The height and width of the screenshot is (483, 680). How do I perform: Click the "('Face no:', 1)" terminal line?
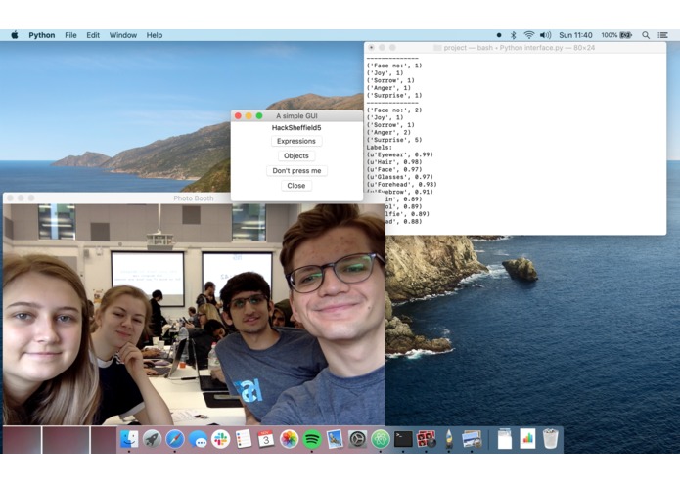[x=394, y=66]
